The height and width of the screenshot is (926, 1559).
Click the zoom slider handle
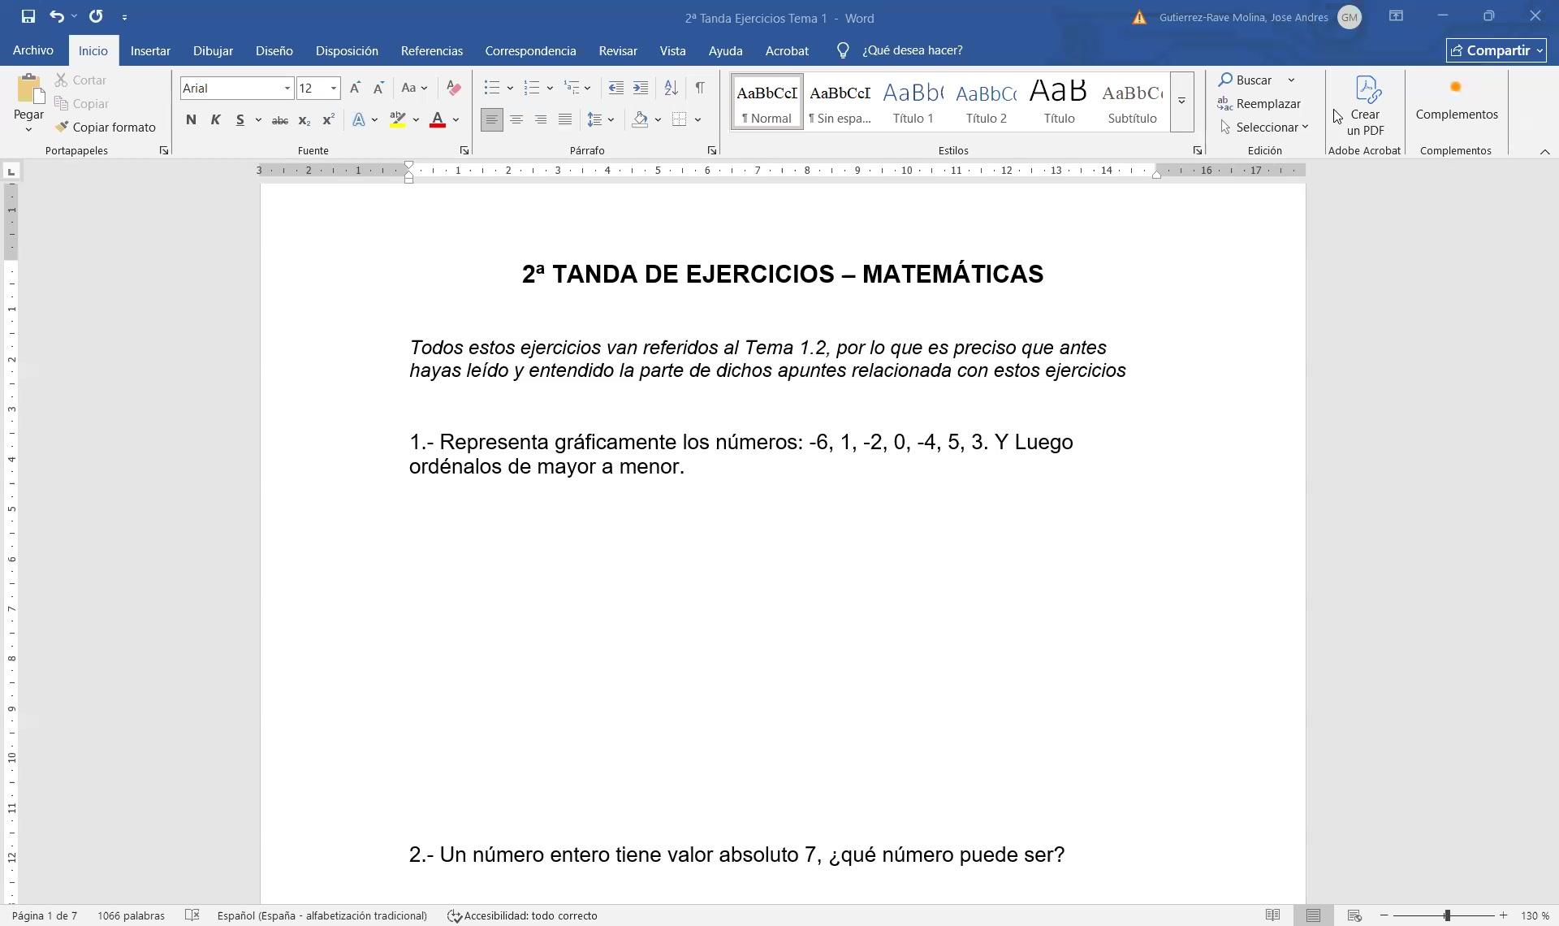(x=1447, y=915)
